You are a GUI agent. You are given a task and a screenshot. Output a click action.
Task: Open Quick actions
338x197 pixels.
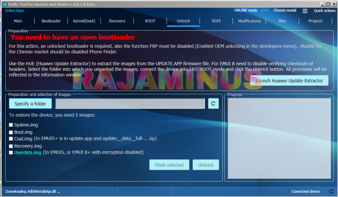pyautogui.click(x=325, y=11)
